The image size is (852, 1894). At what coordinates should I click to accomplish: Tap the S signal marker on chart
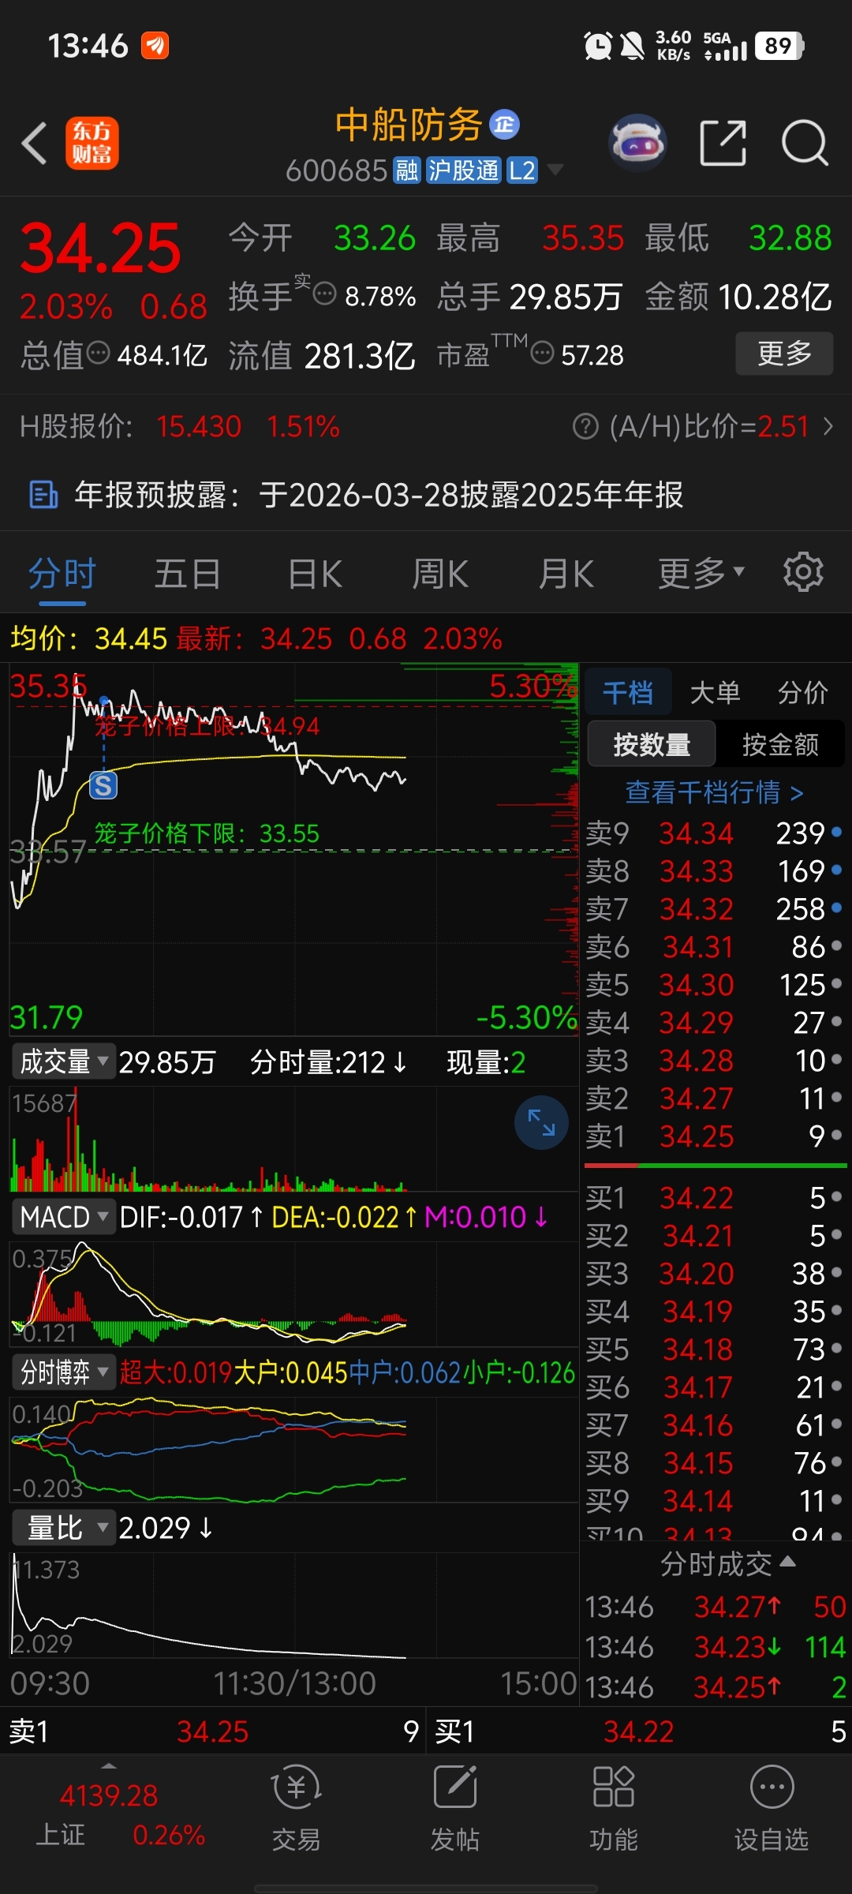(x=103, y=785)
